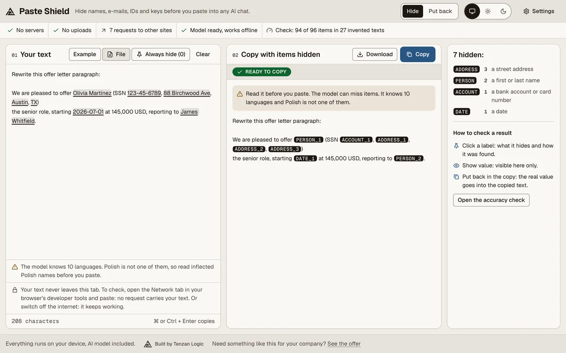Click the No uploads status item

click(72, 30)
